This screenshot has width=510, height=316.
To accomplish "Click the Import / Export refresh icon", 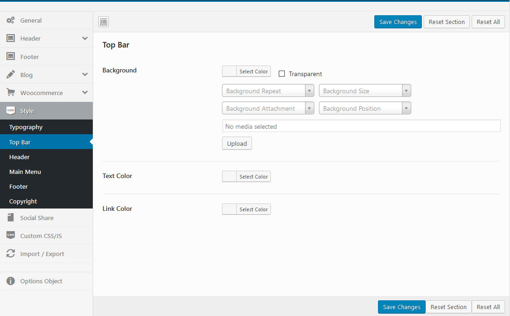I will (10, 253).
